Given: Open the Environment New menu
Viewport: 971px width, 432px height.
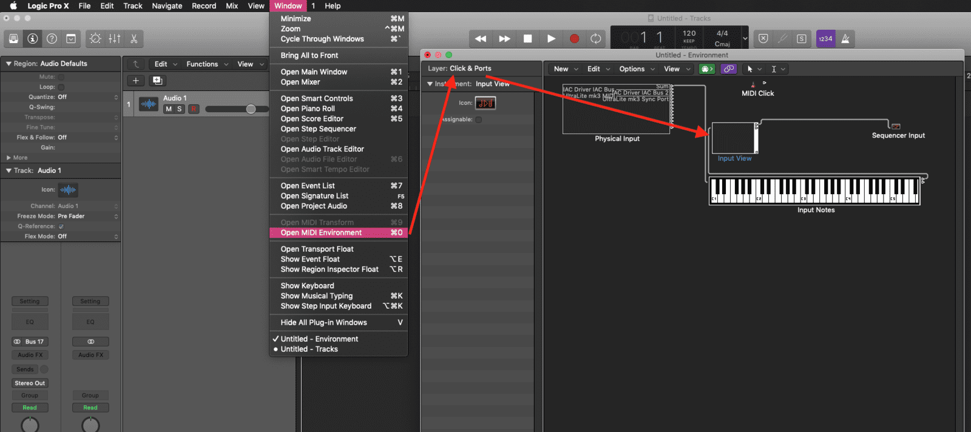Looking at the screenshot, I should click(566, 69).
